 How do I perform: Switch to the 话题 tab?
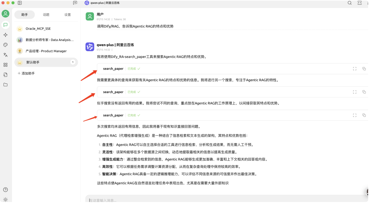tap(46, 15)
